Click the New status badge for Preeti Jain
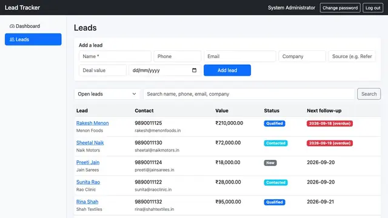Viewport: 388px width, 218px height. coord(270,163)
